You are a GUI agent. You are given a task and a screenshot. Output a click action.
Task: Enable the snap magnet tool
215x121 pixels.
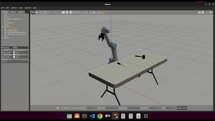click(98, 12)
